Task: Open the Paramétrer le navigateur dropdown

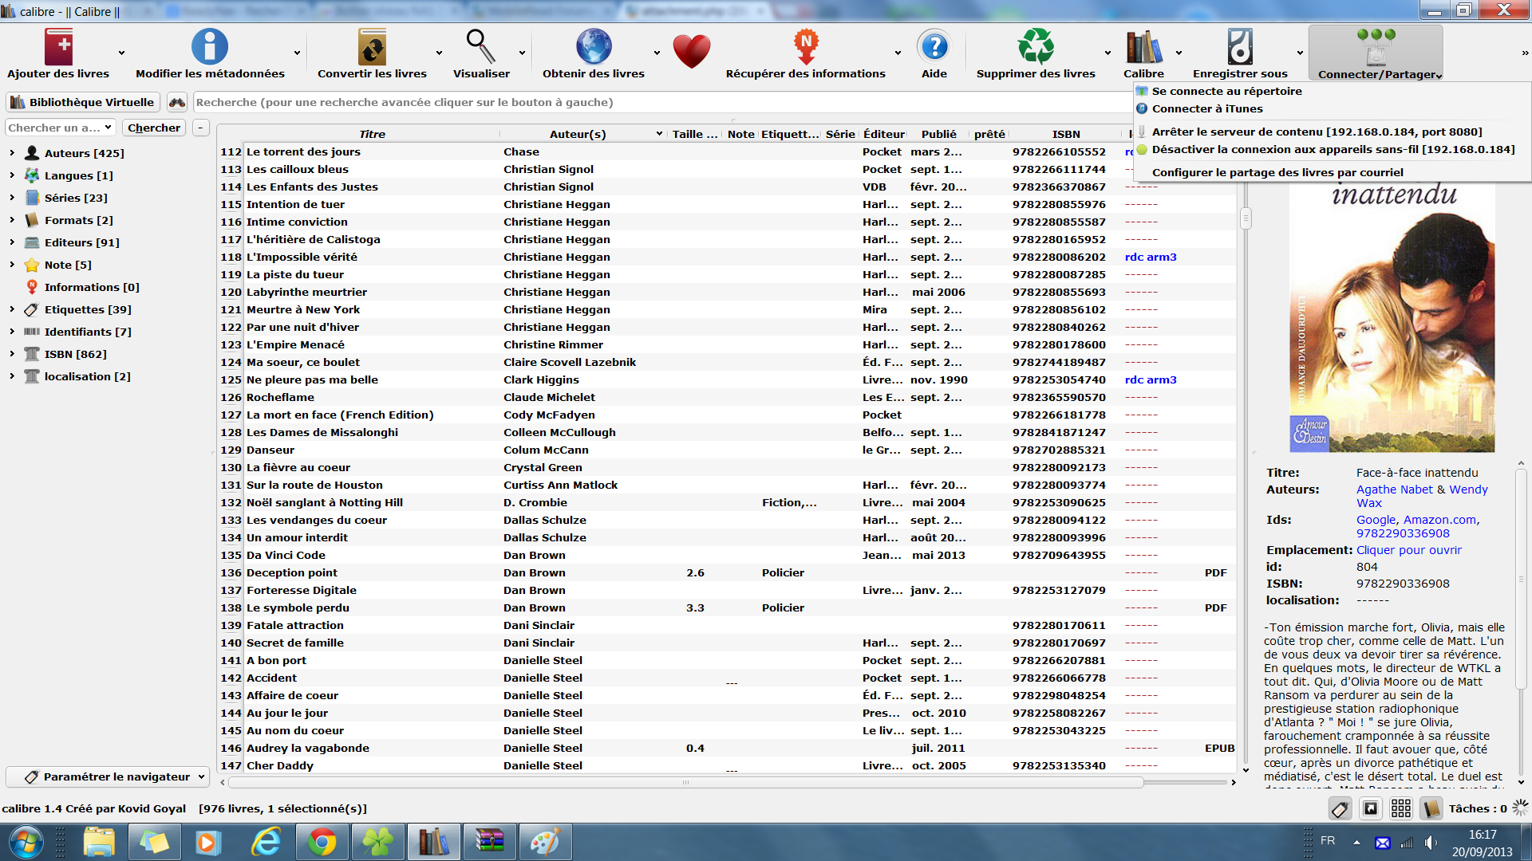Action: click(x=108, y=776)
